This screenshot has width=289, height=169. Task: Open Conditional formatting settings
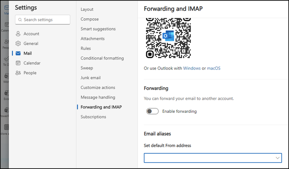point(102,58)
